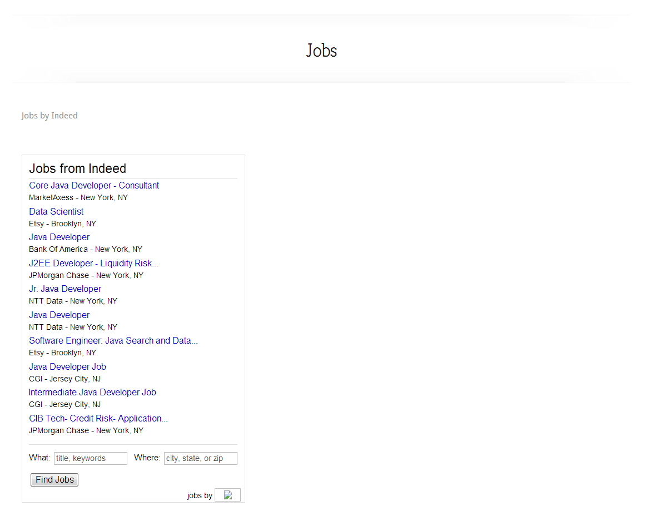Viewport: 645px width, 506px height.
Task: Click the Indeed logo next to 'jobs by'
Action: pyautogui.click(x=227, y=494)
